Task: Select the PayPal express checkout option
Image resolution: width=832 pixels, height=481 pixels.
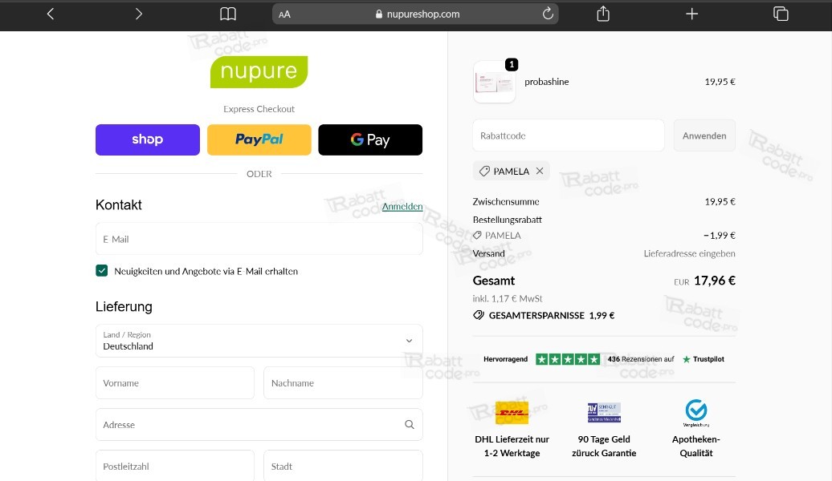Action: [x=259, y=139]
